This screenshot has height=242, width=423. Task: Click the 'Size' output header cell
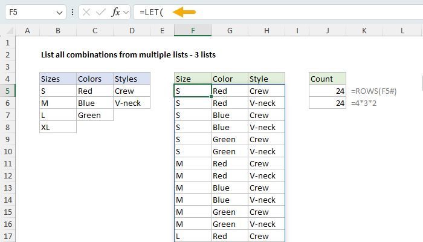(x=193, y=79)
